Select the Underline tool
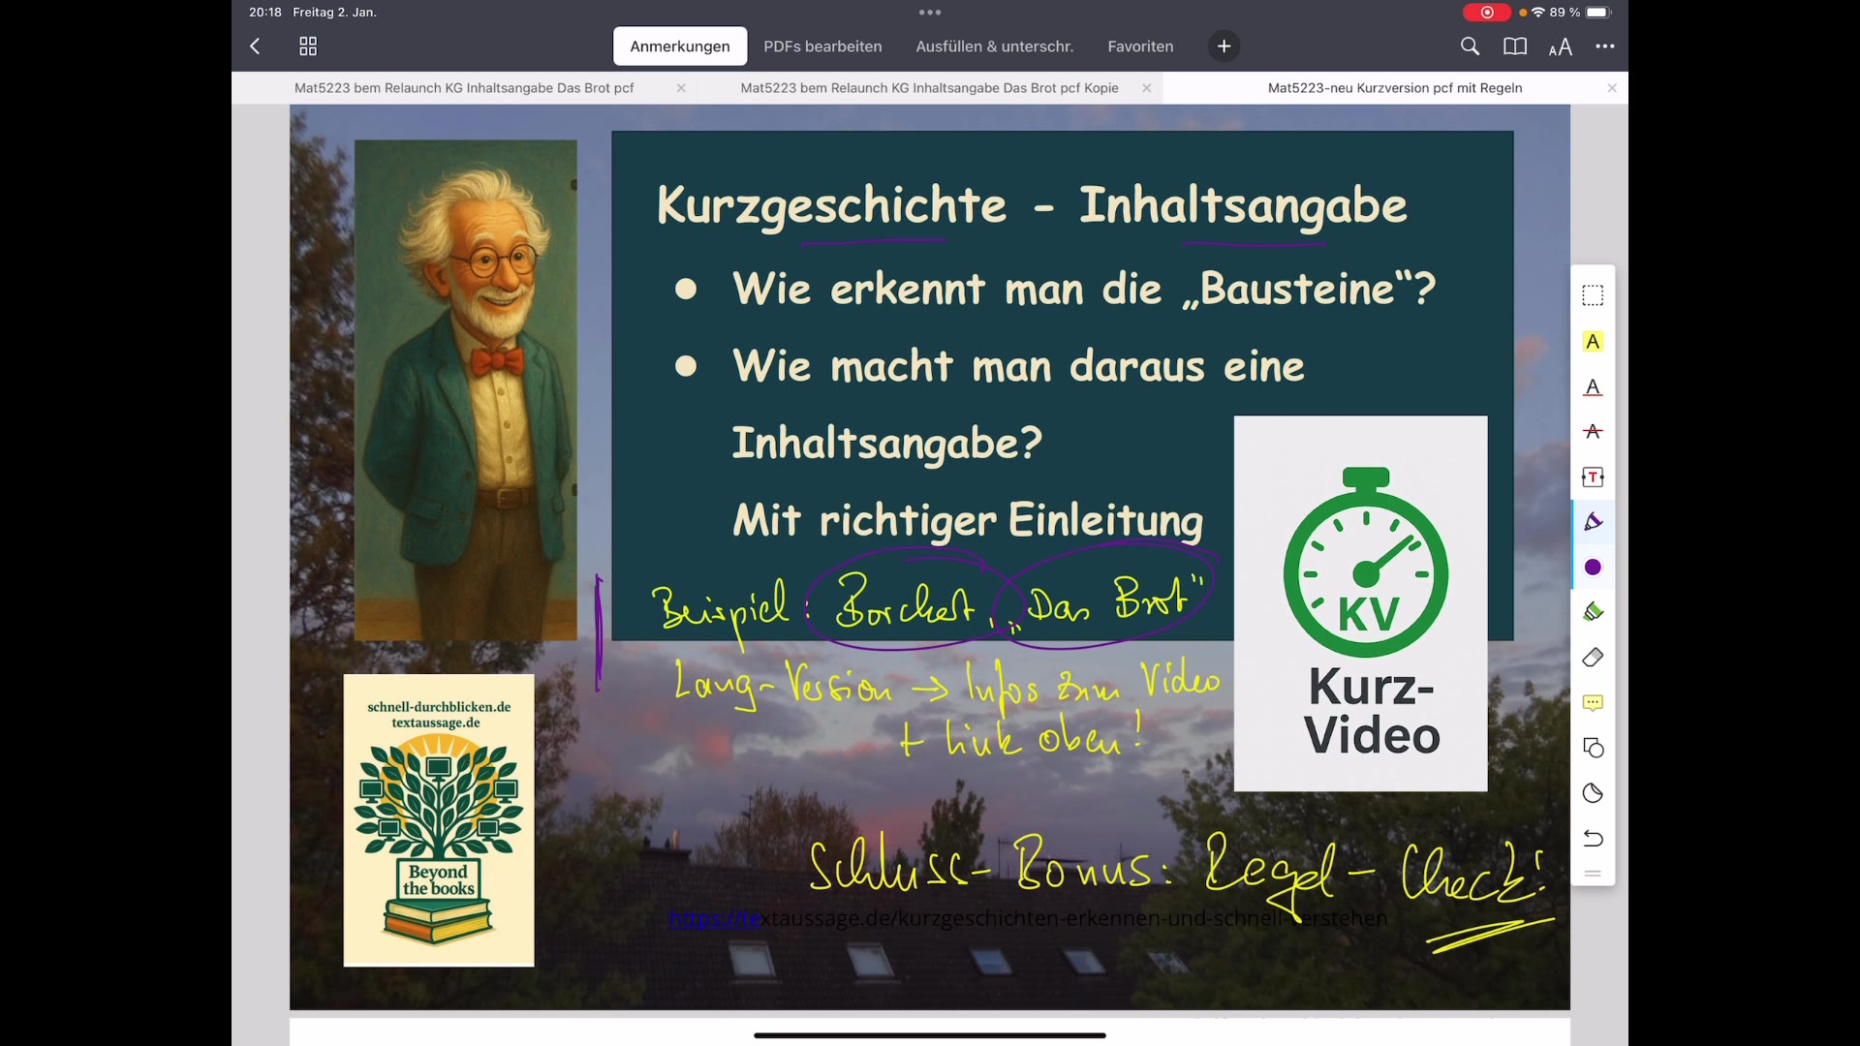This screenshot has width=1860, height=1046. (x=1594, y=387)
